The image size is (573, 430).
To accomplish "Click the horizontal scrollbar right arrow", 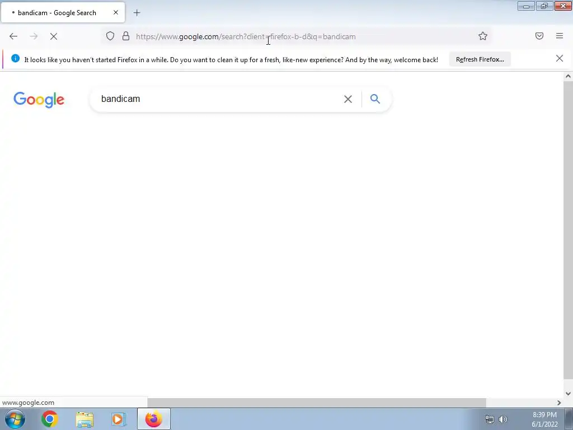I will point(559,403).
